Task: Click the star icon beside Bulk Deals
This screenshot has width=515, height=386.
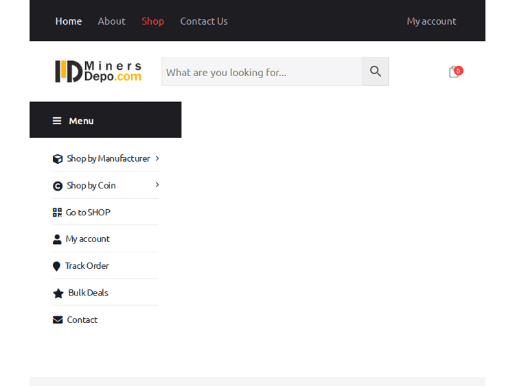Action: coord(58,293)
